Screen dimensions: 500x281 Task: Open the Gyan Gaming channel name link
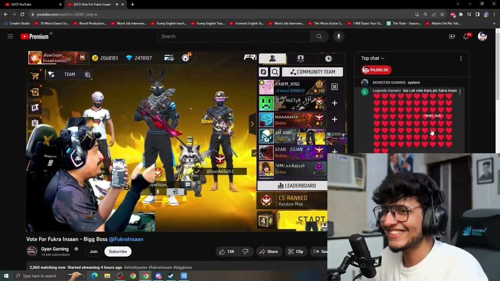[x=55, y=249]
